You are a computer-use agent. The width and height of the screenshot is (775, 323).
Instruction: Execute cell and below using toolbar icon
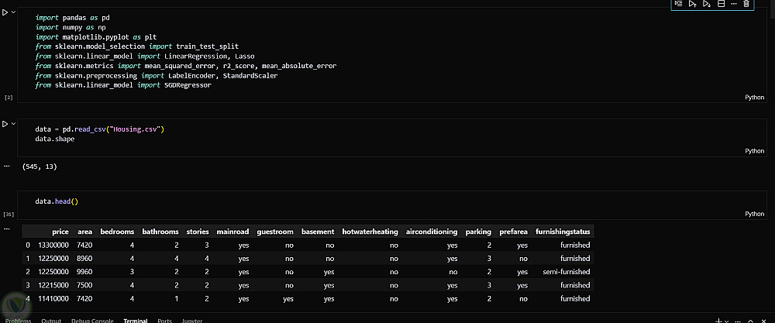pyautogui.click(x=706, y=5)
